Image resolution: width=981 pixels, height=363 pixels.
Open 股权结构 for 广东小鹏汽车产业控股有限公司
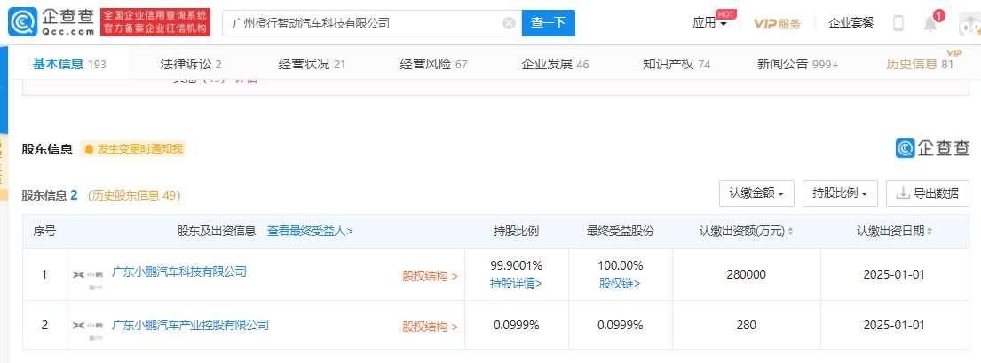[430, 327]
